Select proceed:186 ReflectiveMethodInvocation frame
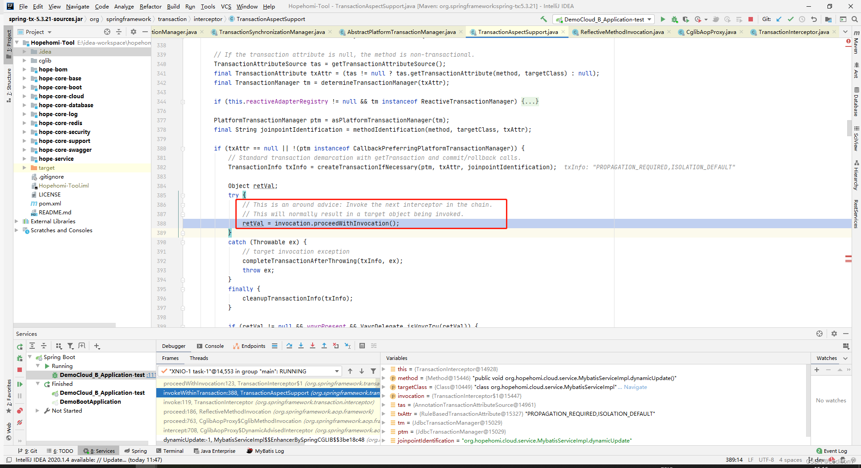Image resolution: width=861 pixels, height=468 pixels. pos(268,411)
